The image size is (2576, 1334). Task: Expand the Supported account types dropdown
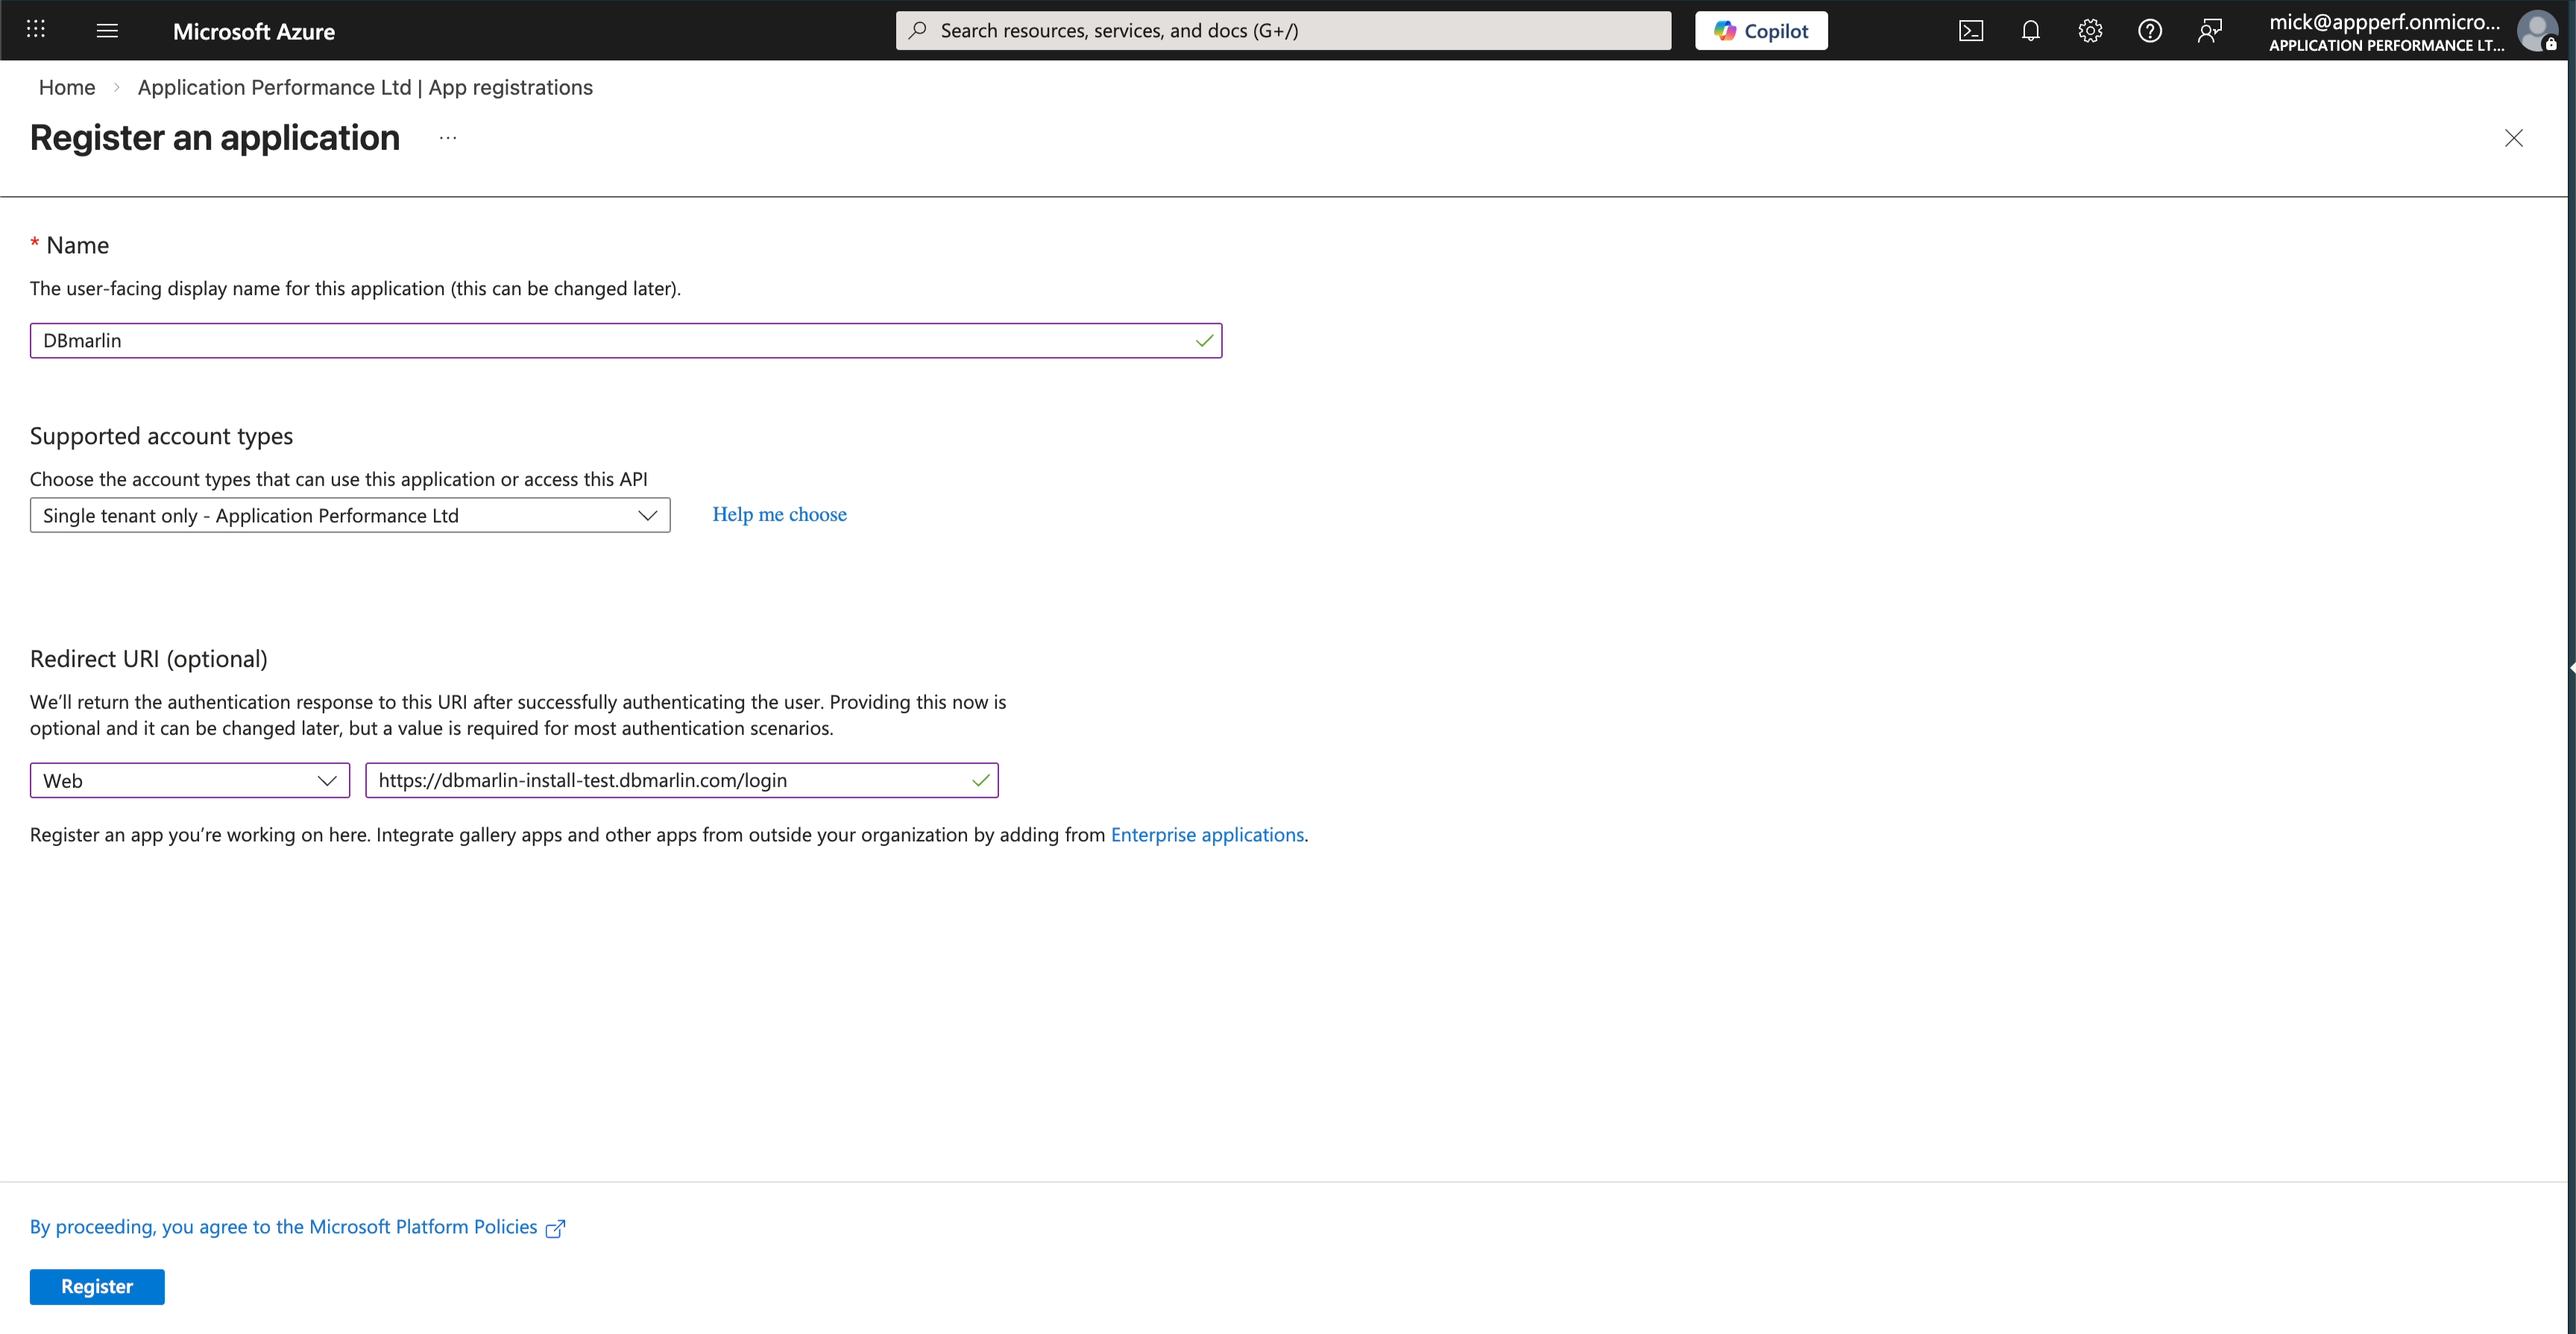click(x=350, y=516)
